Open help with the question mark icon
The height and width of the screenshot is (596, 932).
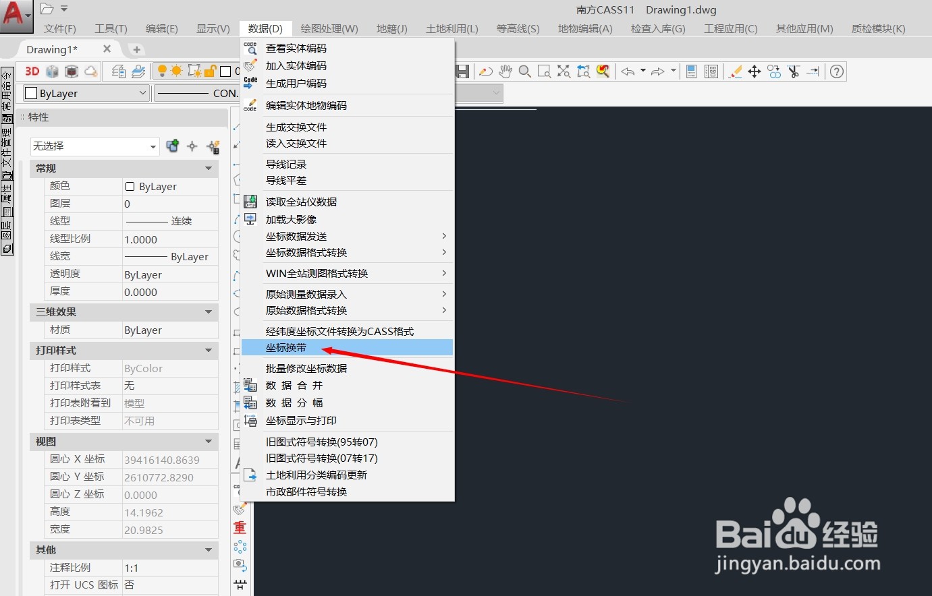point(837,71)
